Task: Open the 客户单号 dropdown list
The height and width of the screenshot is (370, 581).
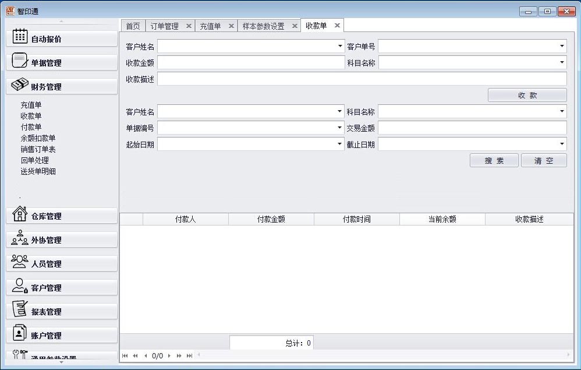Action: tap(562, 46)
